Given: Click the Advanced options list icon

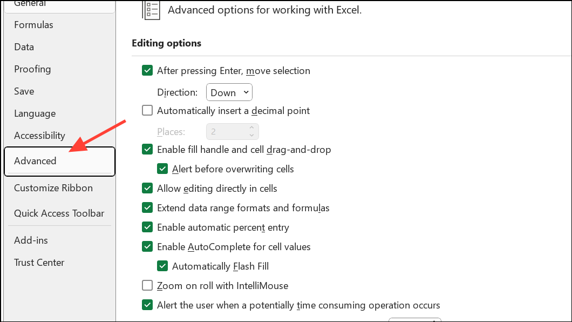Looking at the screenshot, I should click(151, 10).
